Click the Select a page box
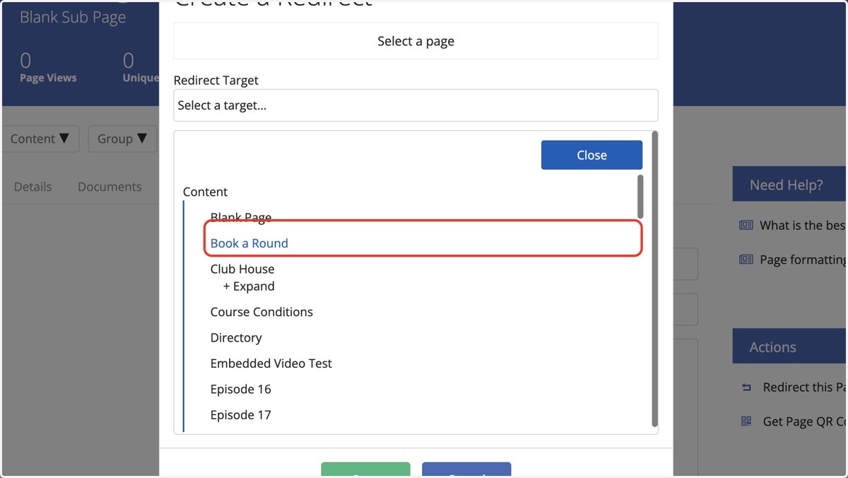 tap(416, 41)
